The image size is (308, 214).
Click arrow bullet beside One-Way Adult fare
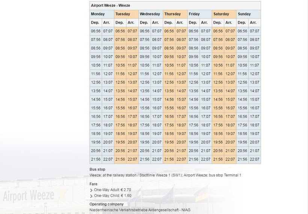(91, 190)
